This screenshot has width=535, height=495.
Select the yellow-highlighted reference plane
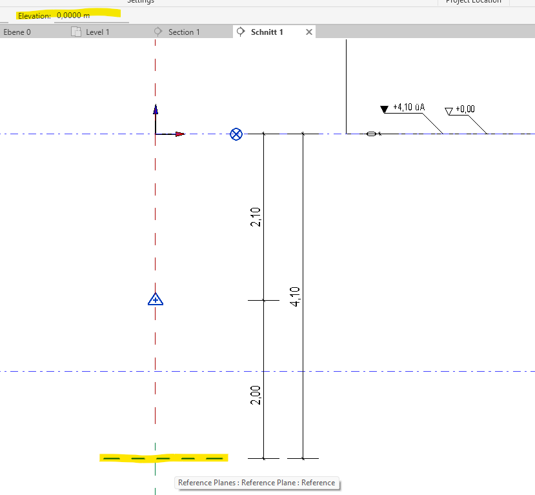point(163,458)
